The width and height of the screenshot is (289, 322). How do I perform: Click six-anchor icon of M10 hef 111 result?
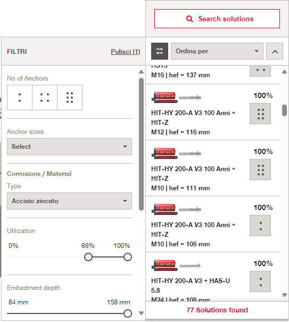click(260, 170)
